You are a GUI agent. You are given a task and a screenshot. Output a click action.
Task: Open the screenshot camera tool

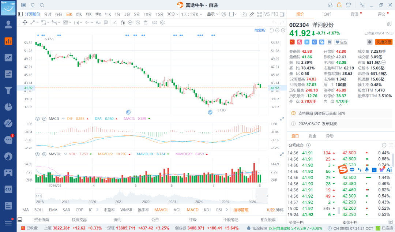pyautogui.click(x=244, y=14)
